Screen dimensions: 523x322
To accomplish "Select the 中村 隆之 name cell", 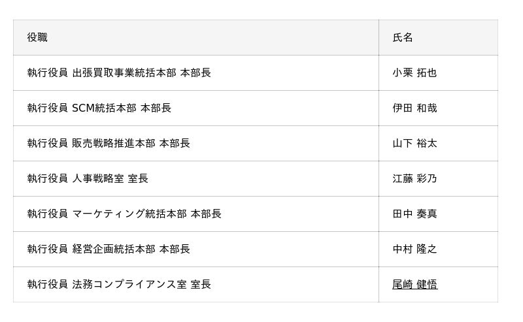I will point(414,250).
